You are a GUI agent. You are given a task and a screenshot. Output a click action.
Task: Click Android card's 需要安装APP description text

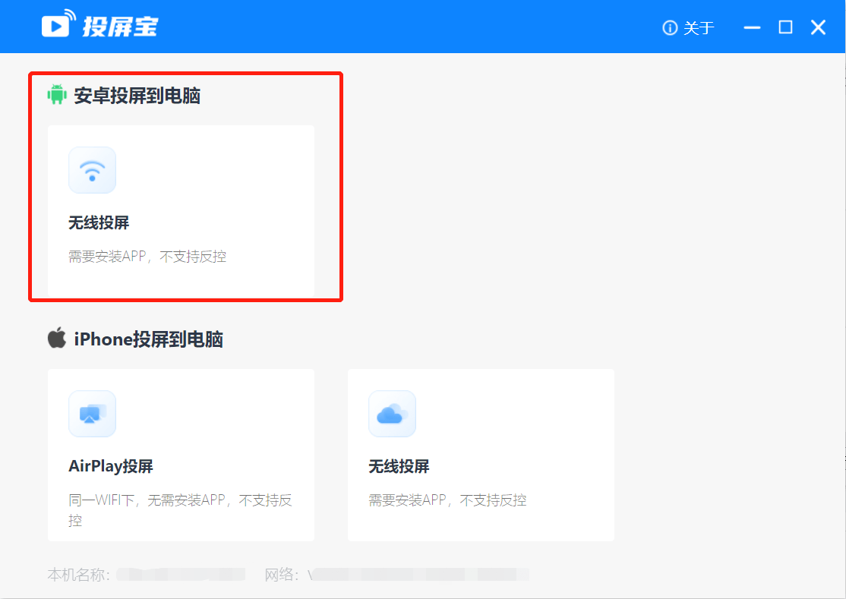[x=147, y=257]
